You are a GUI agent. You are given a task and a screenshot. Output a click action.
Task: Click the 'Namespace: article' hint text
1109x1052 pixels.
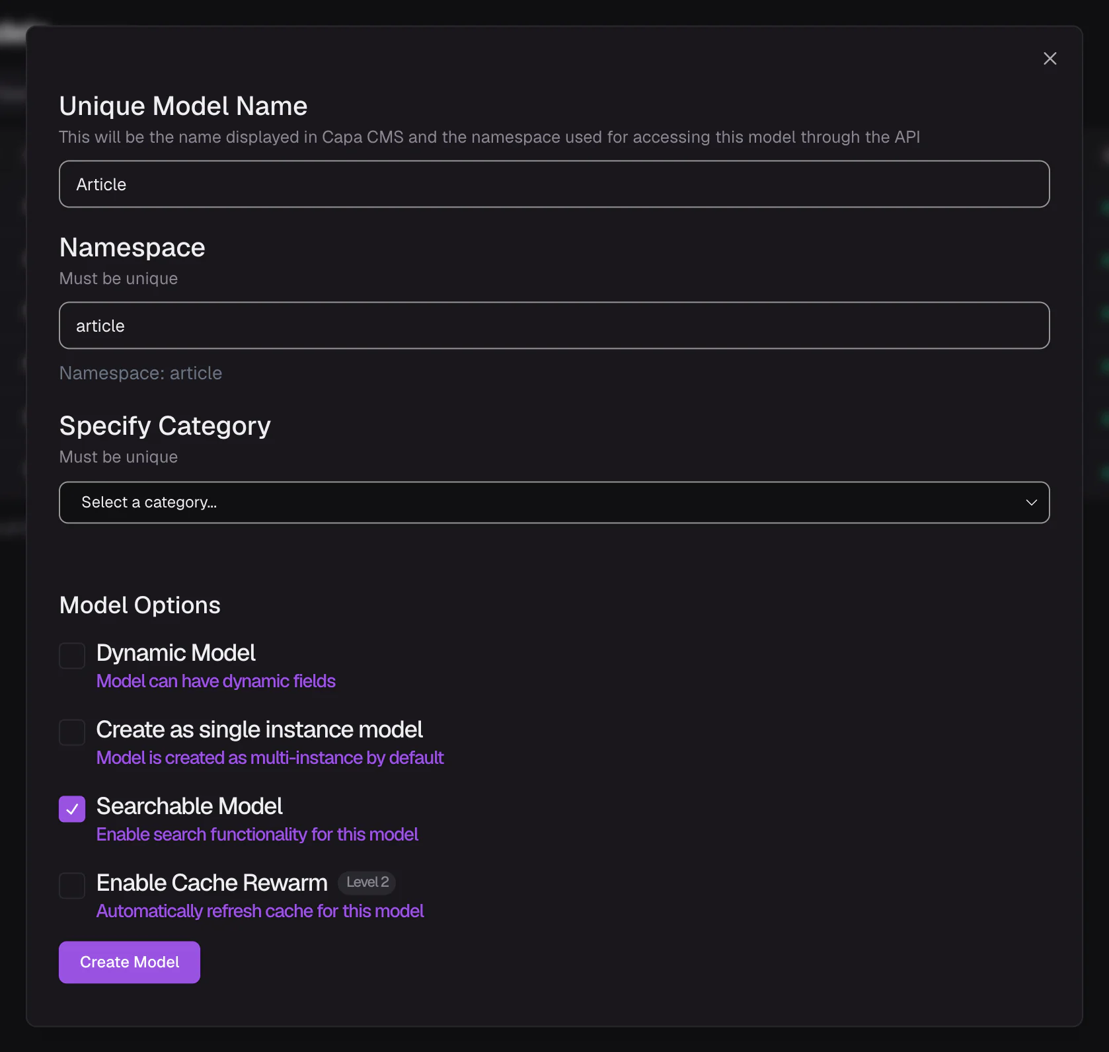click(141, 373)
